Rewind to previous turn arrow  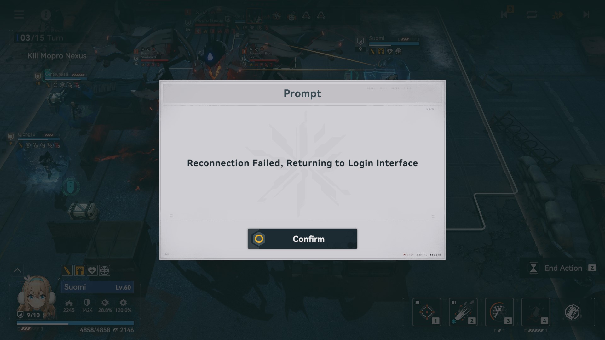click(x=504, y=14)
